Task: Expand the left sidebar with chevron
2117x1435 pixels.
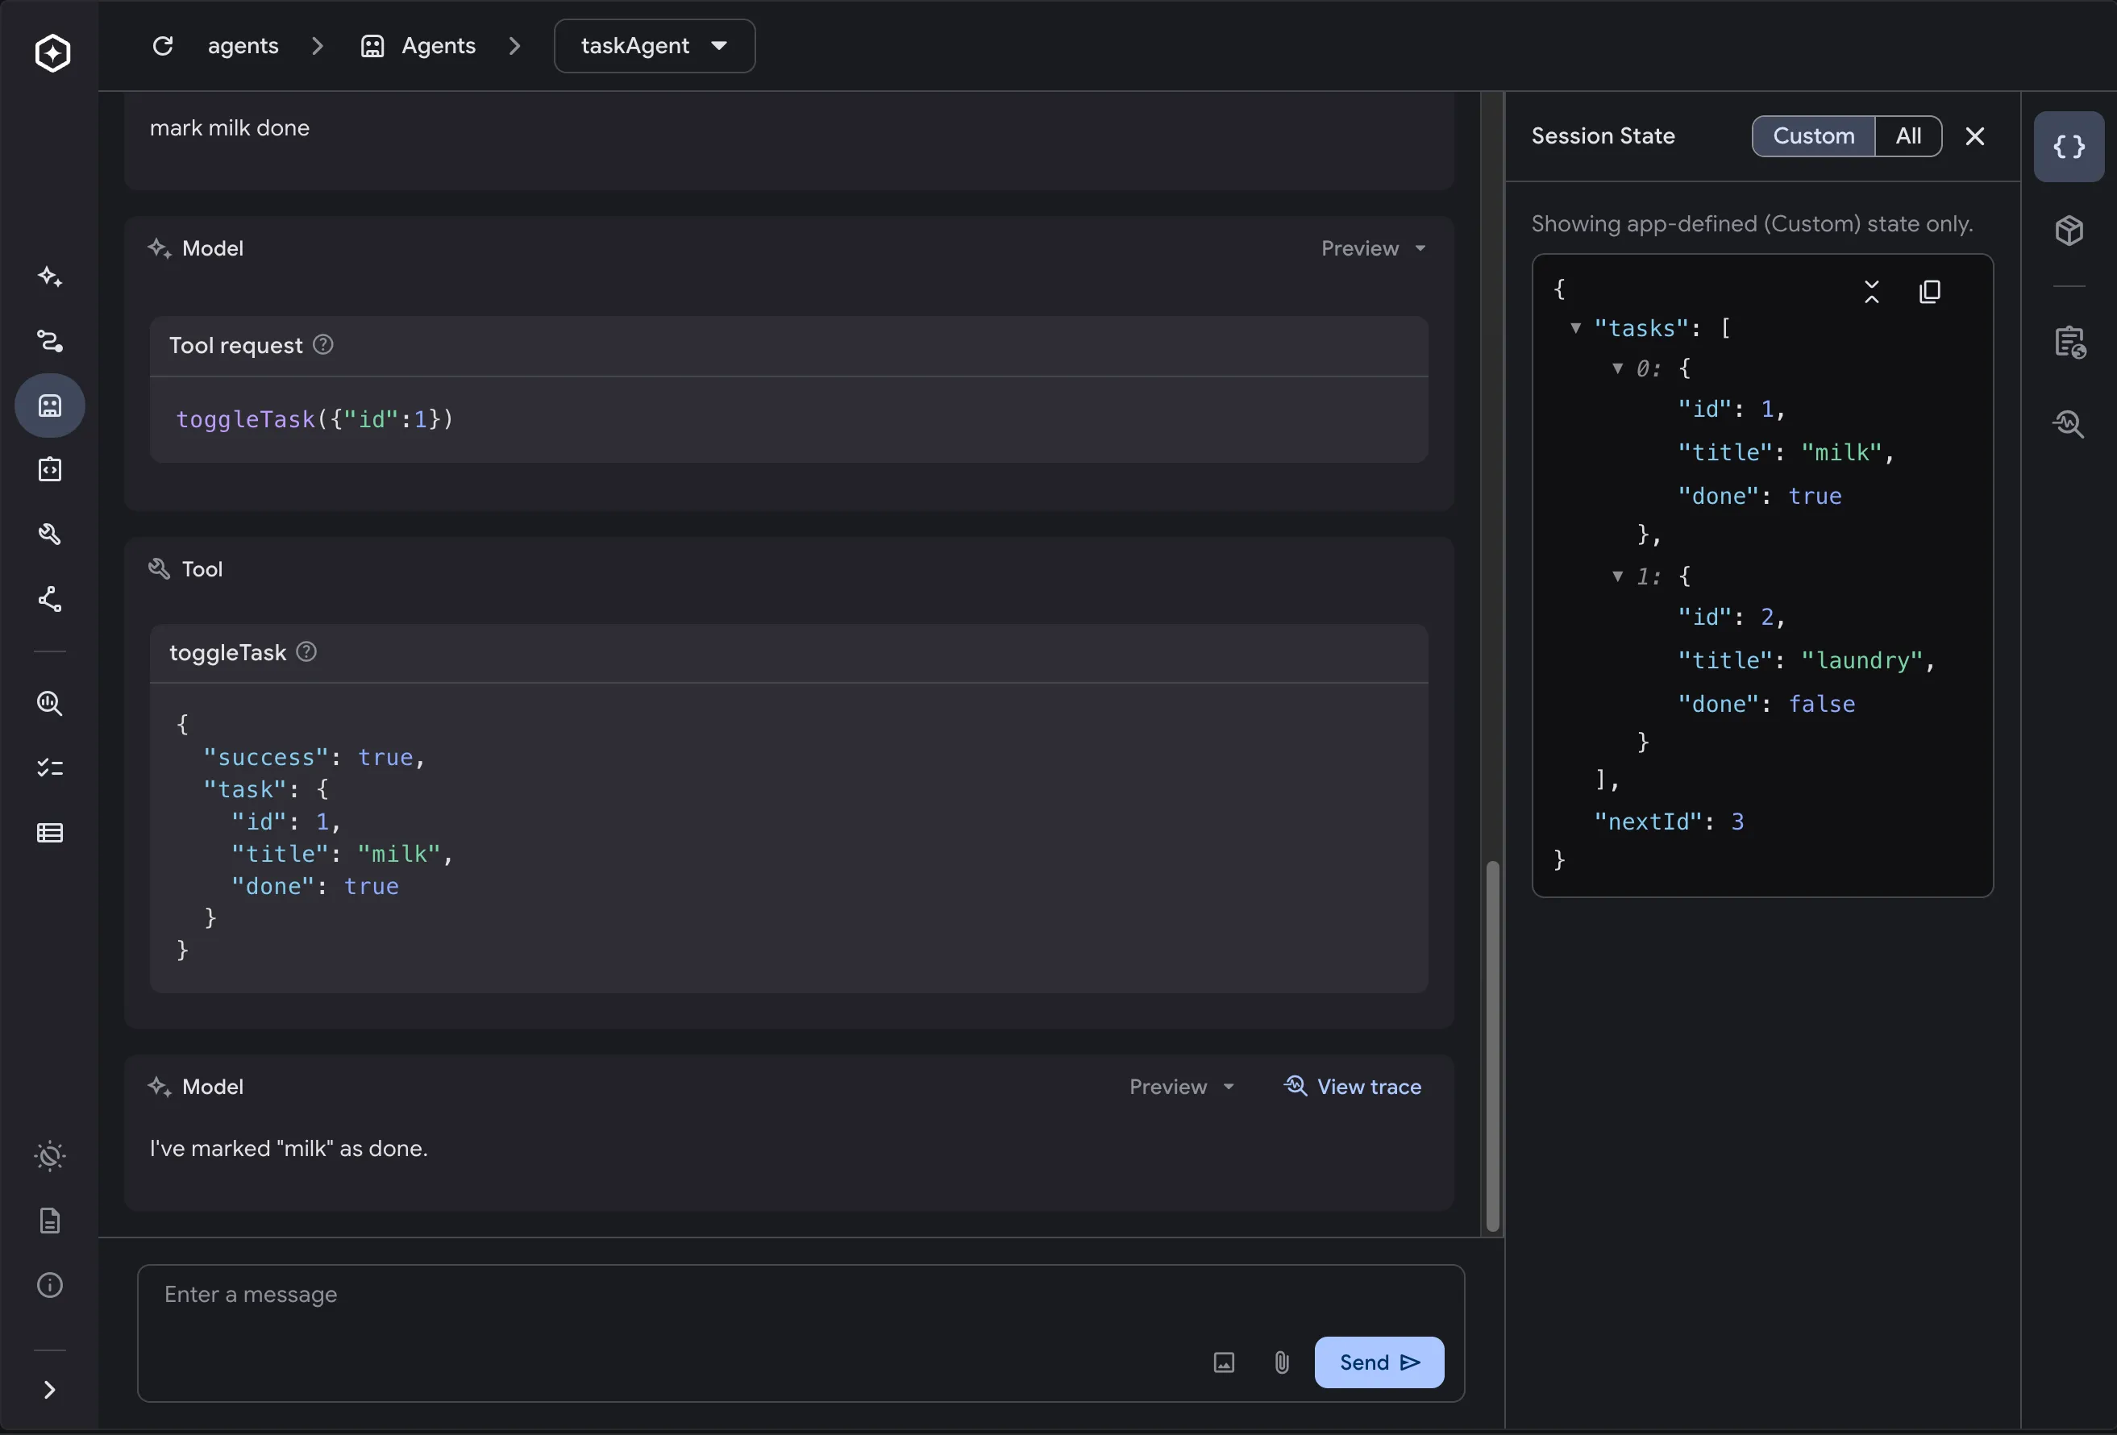Action: [50, 1389]
